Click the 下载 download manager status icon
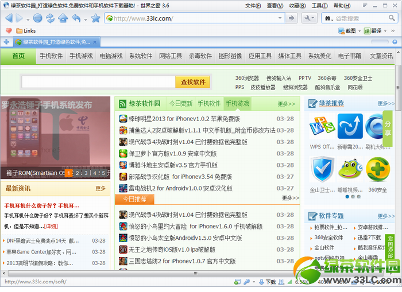Screen dimensions: 402x292 coord(267,282)
